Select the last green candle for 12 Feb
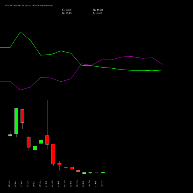The image size is (193, 193). [103, 173]
